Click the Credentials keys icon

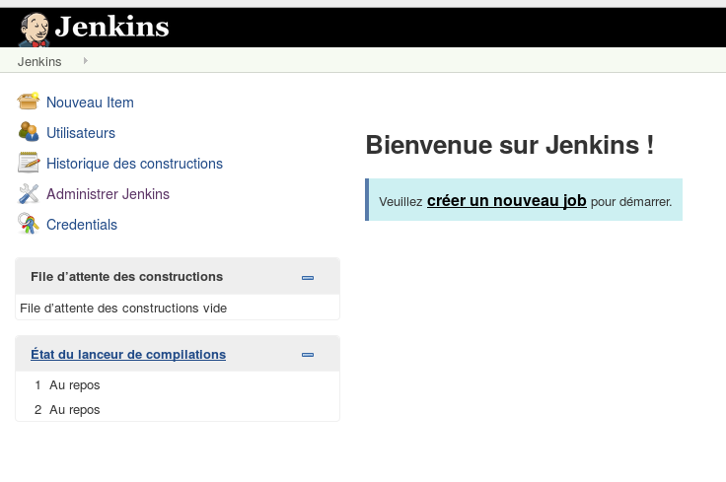click(29, 224)
